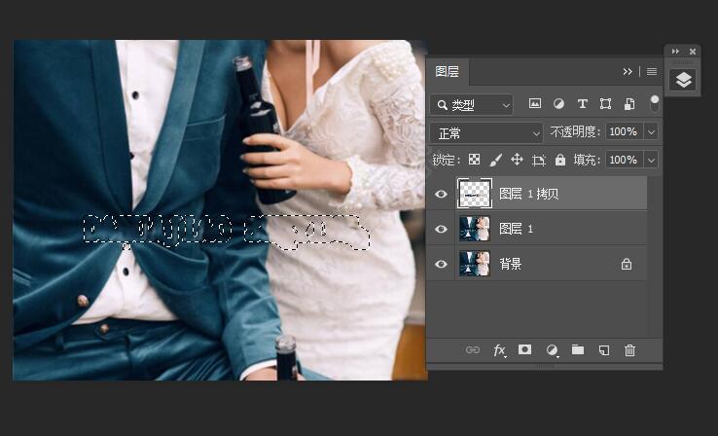
Task: Click the 不透明度 100% value field
Action: click(x=625, y=132)
